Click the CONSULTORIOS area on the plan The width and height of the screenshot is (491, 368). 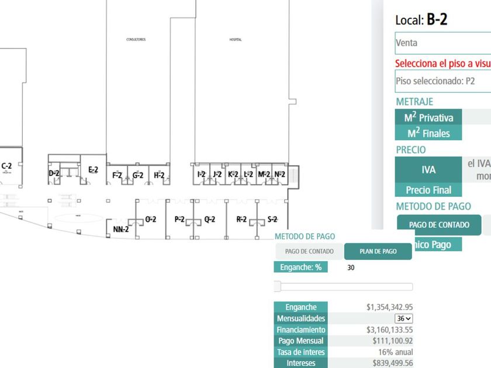(136, 40)
